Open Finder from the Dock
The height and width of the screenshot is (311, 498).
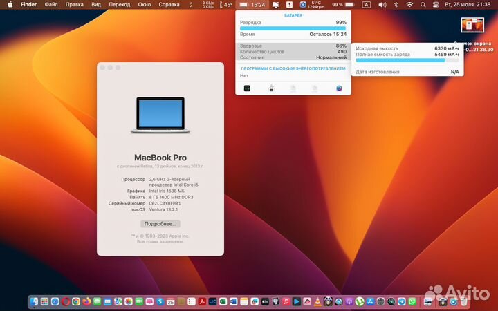[34, 301]
